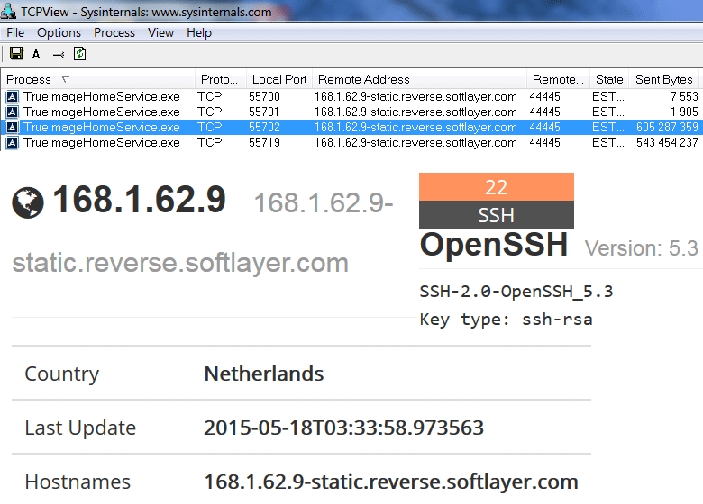
Task: Sort by the State column header
Action: [609, 79]
